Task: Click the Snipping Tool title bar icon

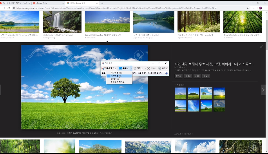Action: point(103,63)
